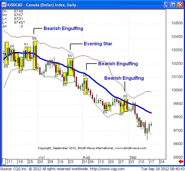This screenshot has width=185, height=171.
Task: Select the Bearish Engulfing label above early September
Action: pos(124,78)
